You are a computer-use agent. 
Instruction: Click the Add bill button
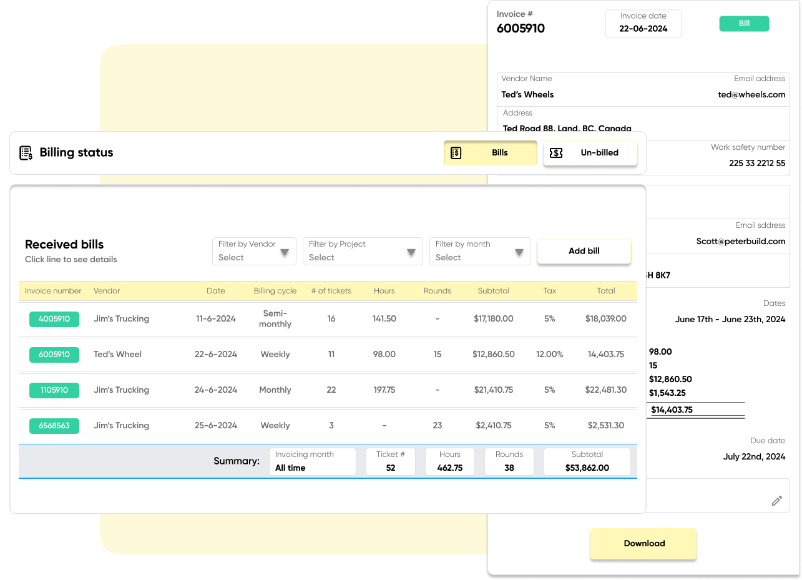584,251
